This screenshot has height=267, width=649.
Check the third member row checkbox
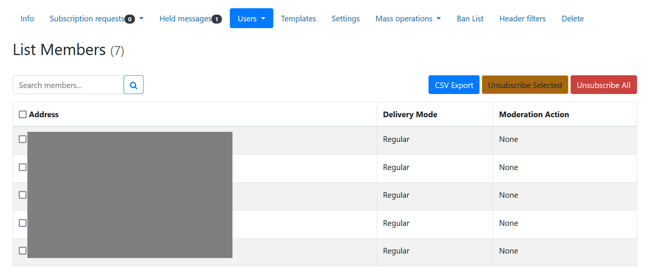(x=23, y=195)
